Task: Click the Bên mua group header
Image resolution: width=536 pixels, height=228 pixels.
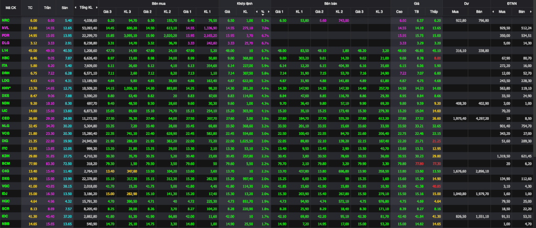Action: 159,3
